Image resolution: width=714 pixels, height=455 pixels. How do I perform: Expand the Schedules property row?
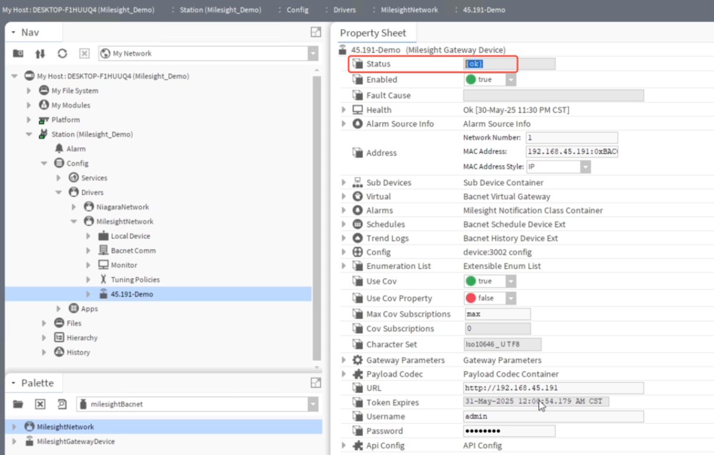(x=344, y=225)
